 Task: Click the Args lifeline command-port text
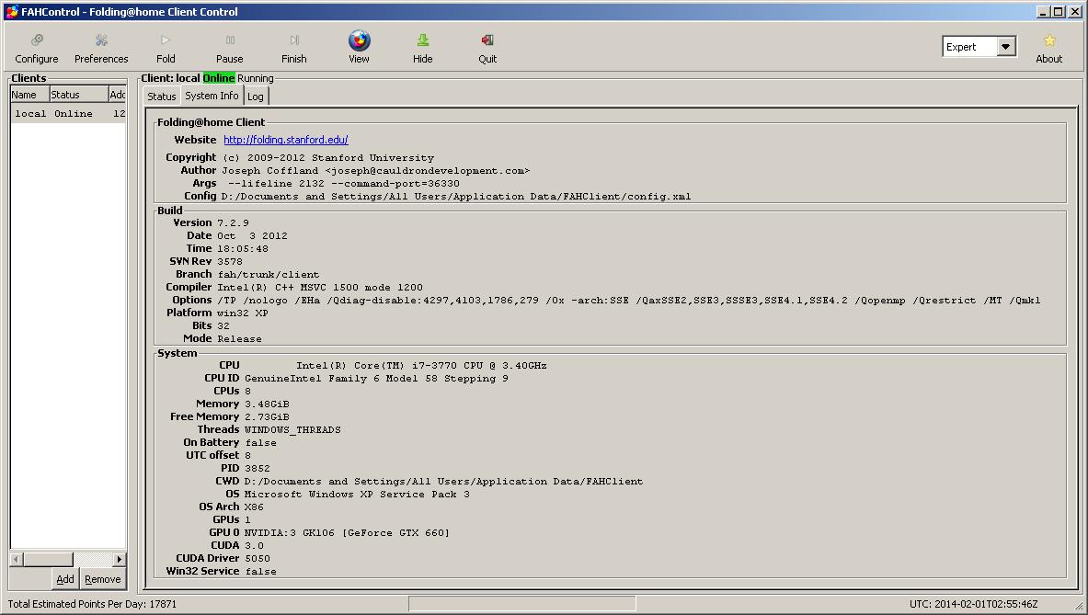343,184
